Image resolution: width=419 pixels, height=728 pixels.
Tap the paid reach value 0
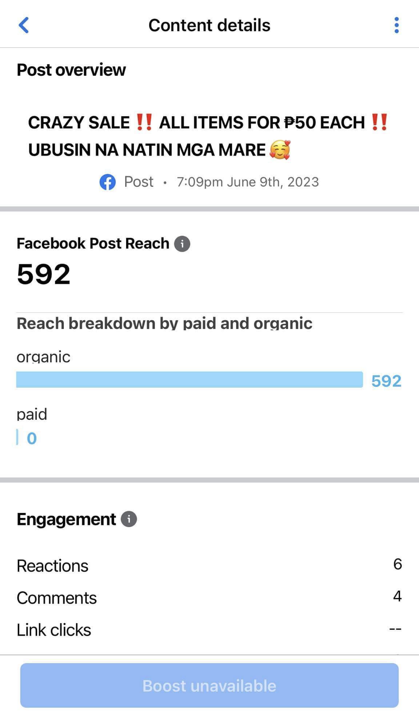(32, 438)
